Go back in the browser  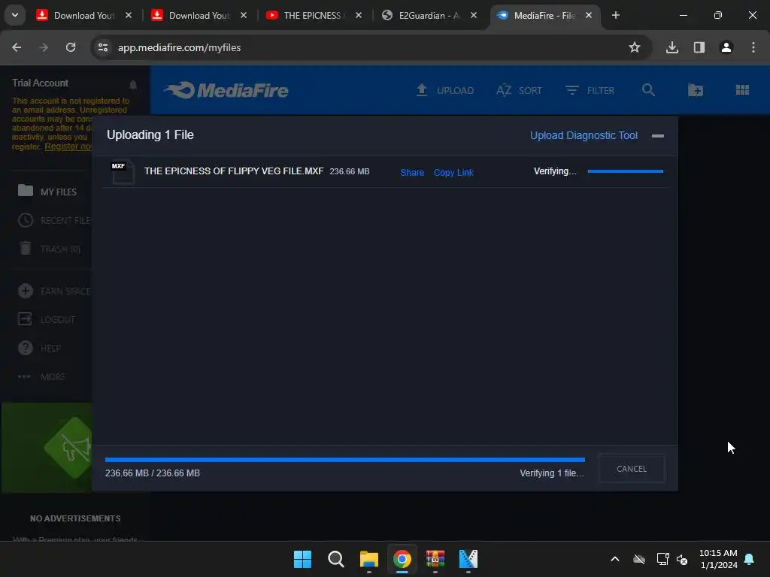click(17, 47)
